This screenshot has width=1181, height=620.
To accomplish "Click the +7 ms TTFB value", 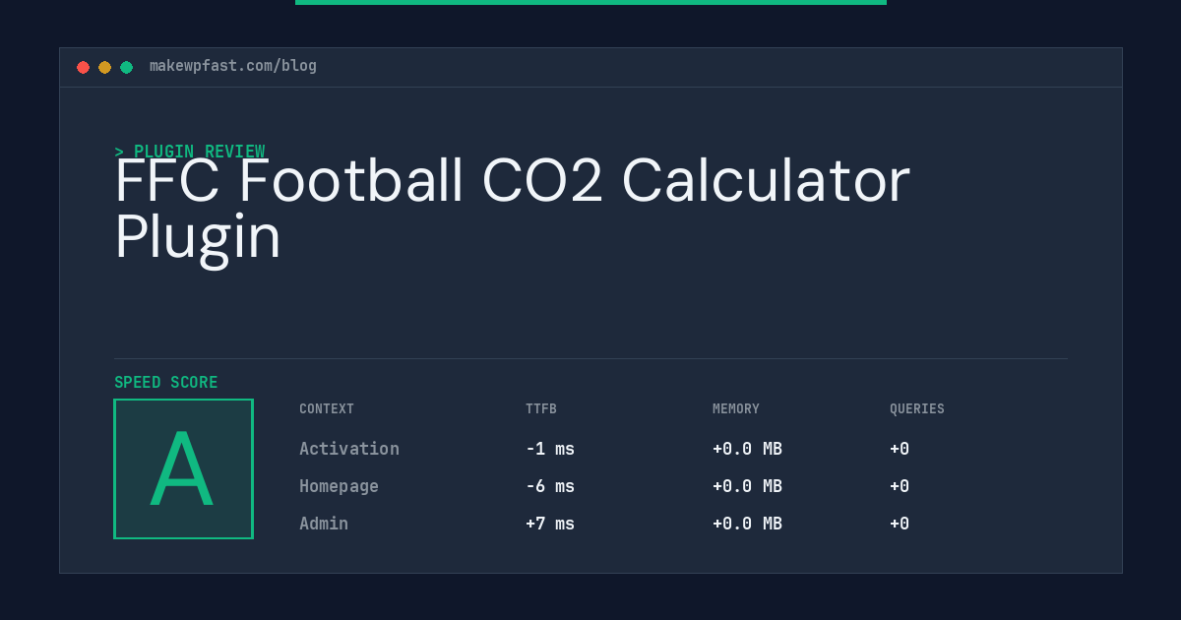I will pos(550,524).
